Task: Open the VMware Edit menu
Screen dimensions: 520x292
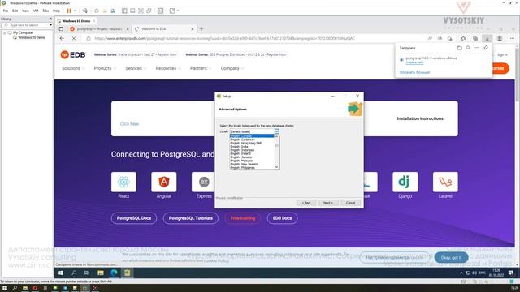Action: coord(15,11)
